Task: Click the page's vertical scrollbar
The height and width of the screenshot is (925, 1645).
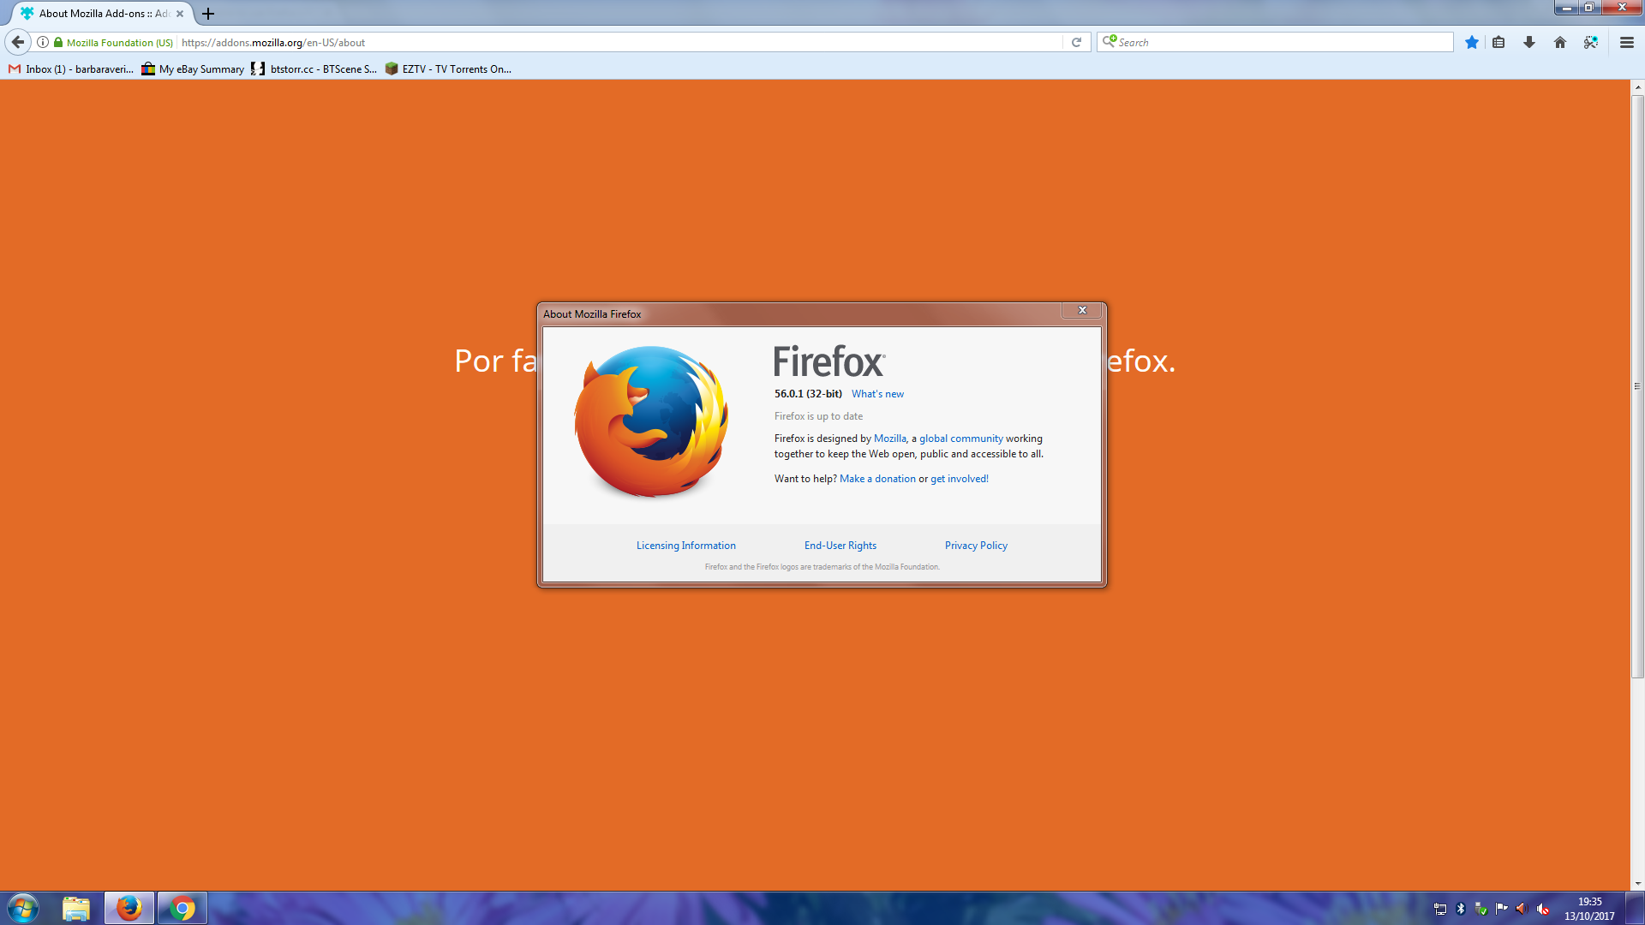Action: click(1637, 385)
